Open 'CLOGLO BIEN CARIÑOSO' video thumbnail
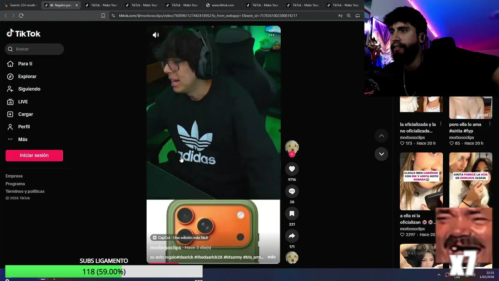The image size is (499, 281). coord(421,181)
